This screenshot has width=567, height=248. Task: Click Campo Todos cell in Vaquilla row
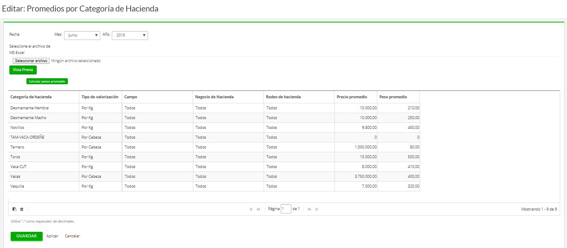tap(157, 186)
